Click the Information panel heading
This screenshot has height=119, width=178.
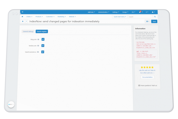click(140, 29)
